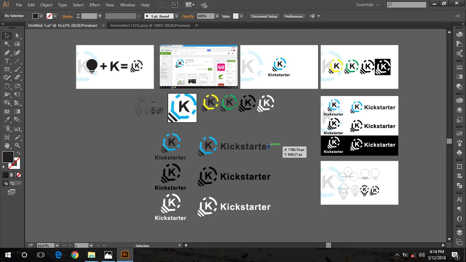
Task: Select the Perspective Grid tool
Action: pos(17,103)
